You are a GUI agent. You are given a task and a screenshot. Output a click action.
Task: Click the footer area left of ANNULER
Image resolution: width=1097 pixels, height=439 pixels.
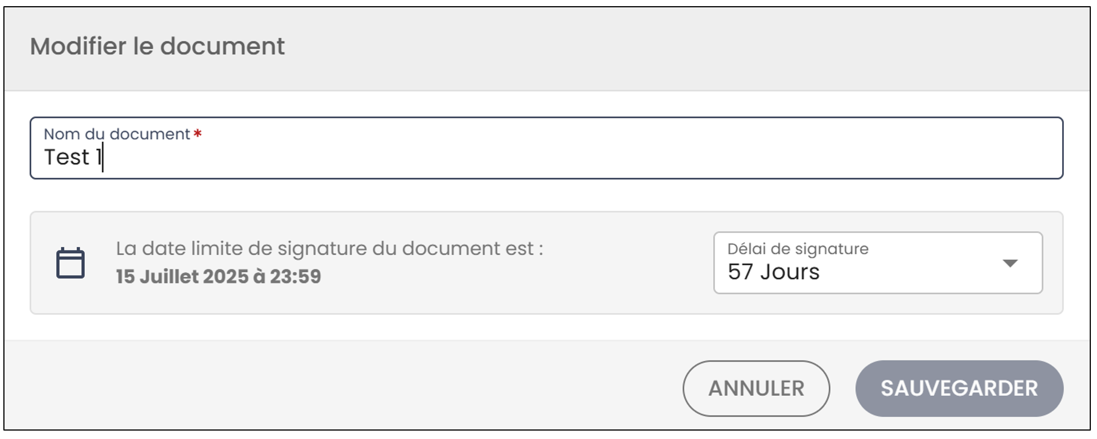[x=337, y=387]
